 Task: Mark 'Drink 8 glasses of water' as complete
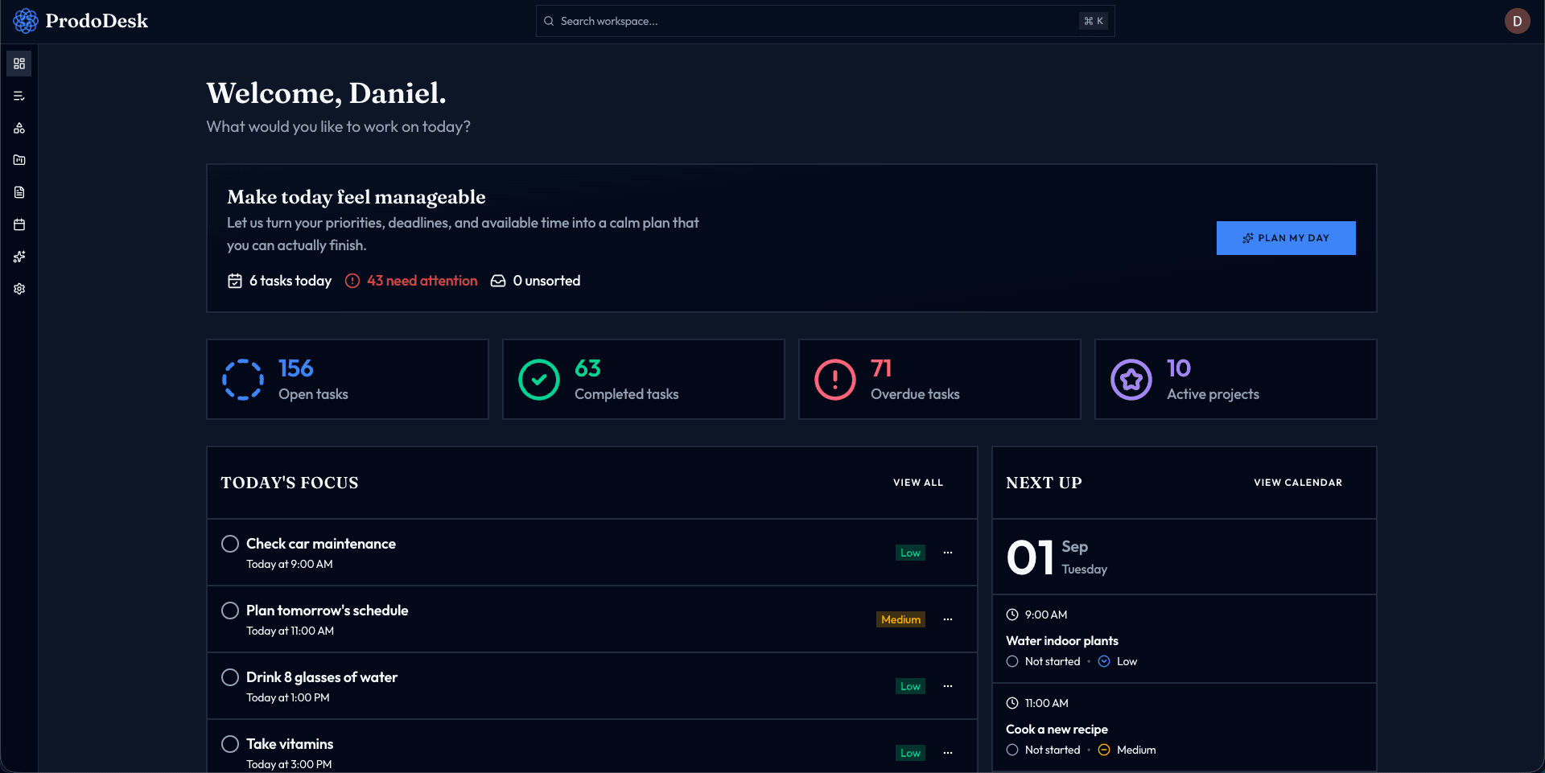tap(230, 677)
